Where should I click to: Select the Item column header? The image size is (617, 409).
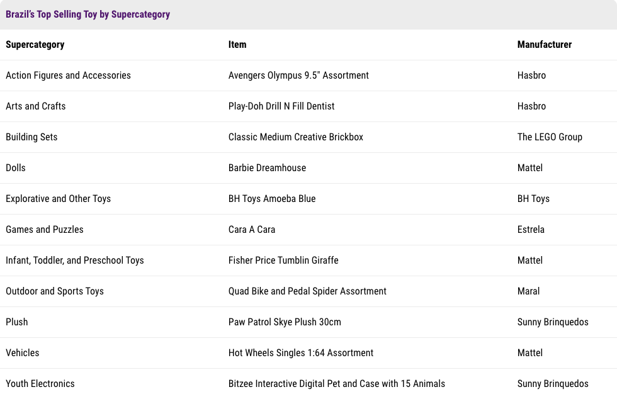click(x=237, y=45)
